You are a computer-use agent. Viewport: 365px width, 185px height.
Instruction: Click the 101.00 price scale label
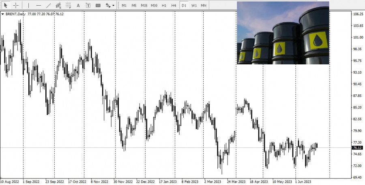[x=358, y=37]
